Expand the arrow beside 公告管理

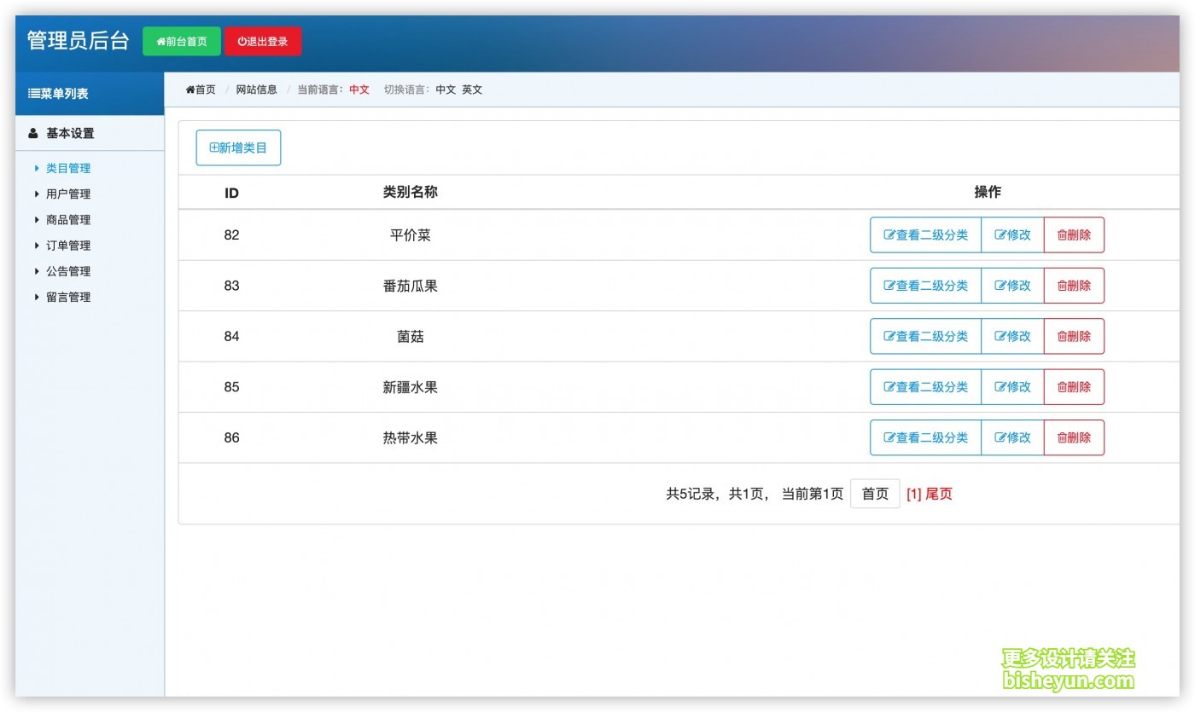point(37,271)
